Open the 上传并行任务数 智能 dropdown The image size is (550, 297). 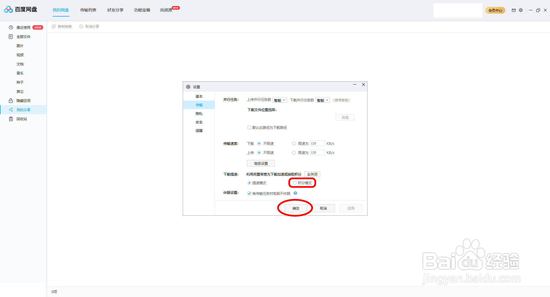click(280, 100)
